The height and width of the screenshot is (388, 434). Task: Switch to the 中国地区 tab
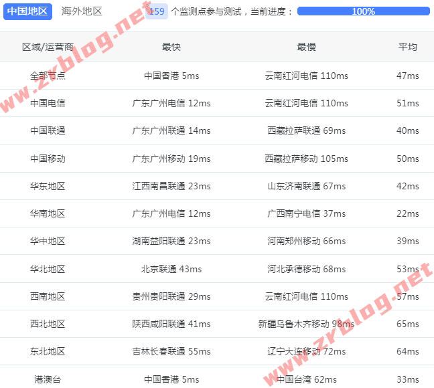pos(27,11)
